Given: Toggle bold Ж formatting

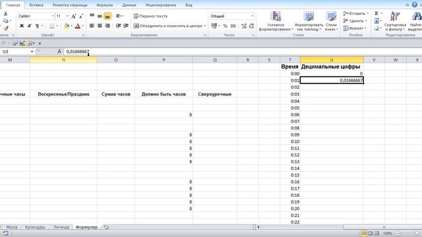Looking at the screenshot, I should click(22, 26).
